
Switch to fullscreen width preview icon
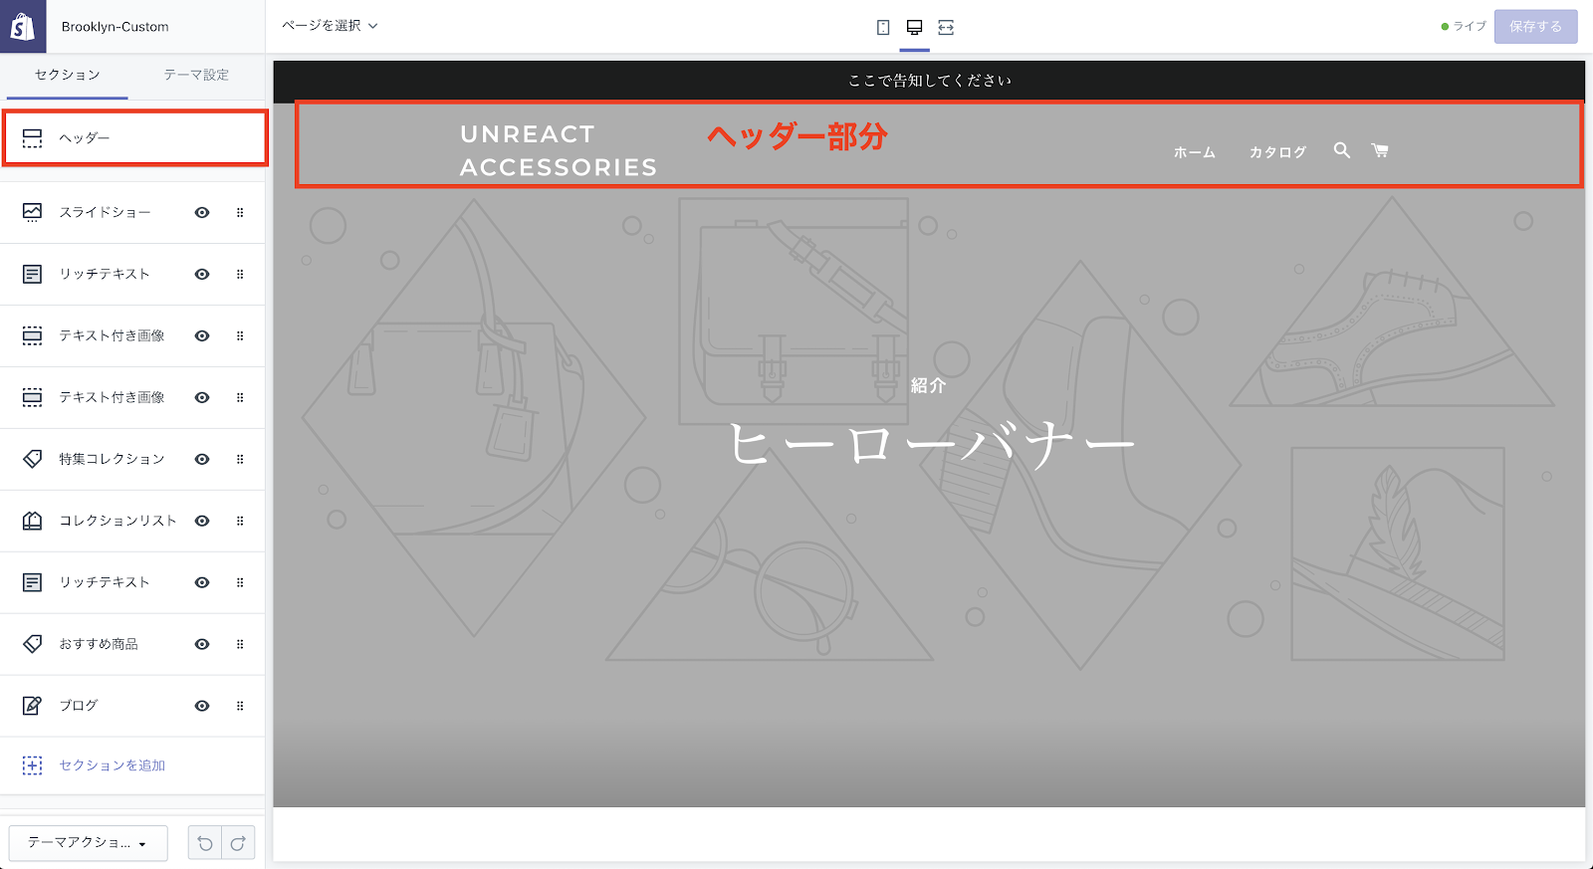(946, 28)
